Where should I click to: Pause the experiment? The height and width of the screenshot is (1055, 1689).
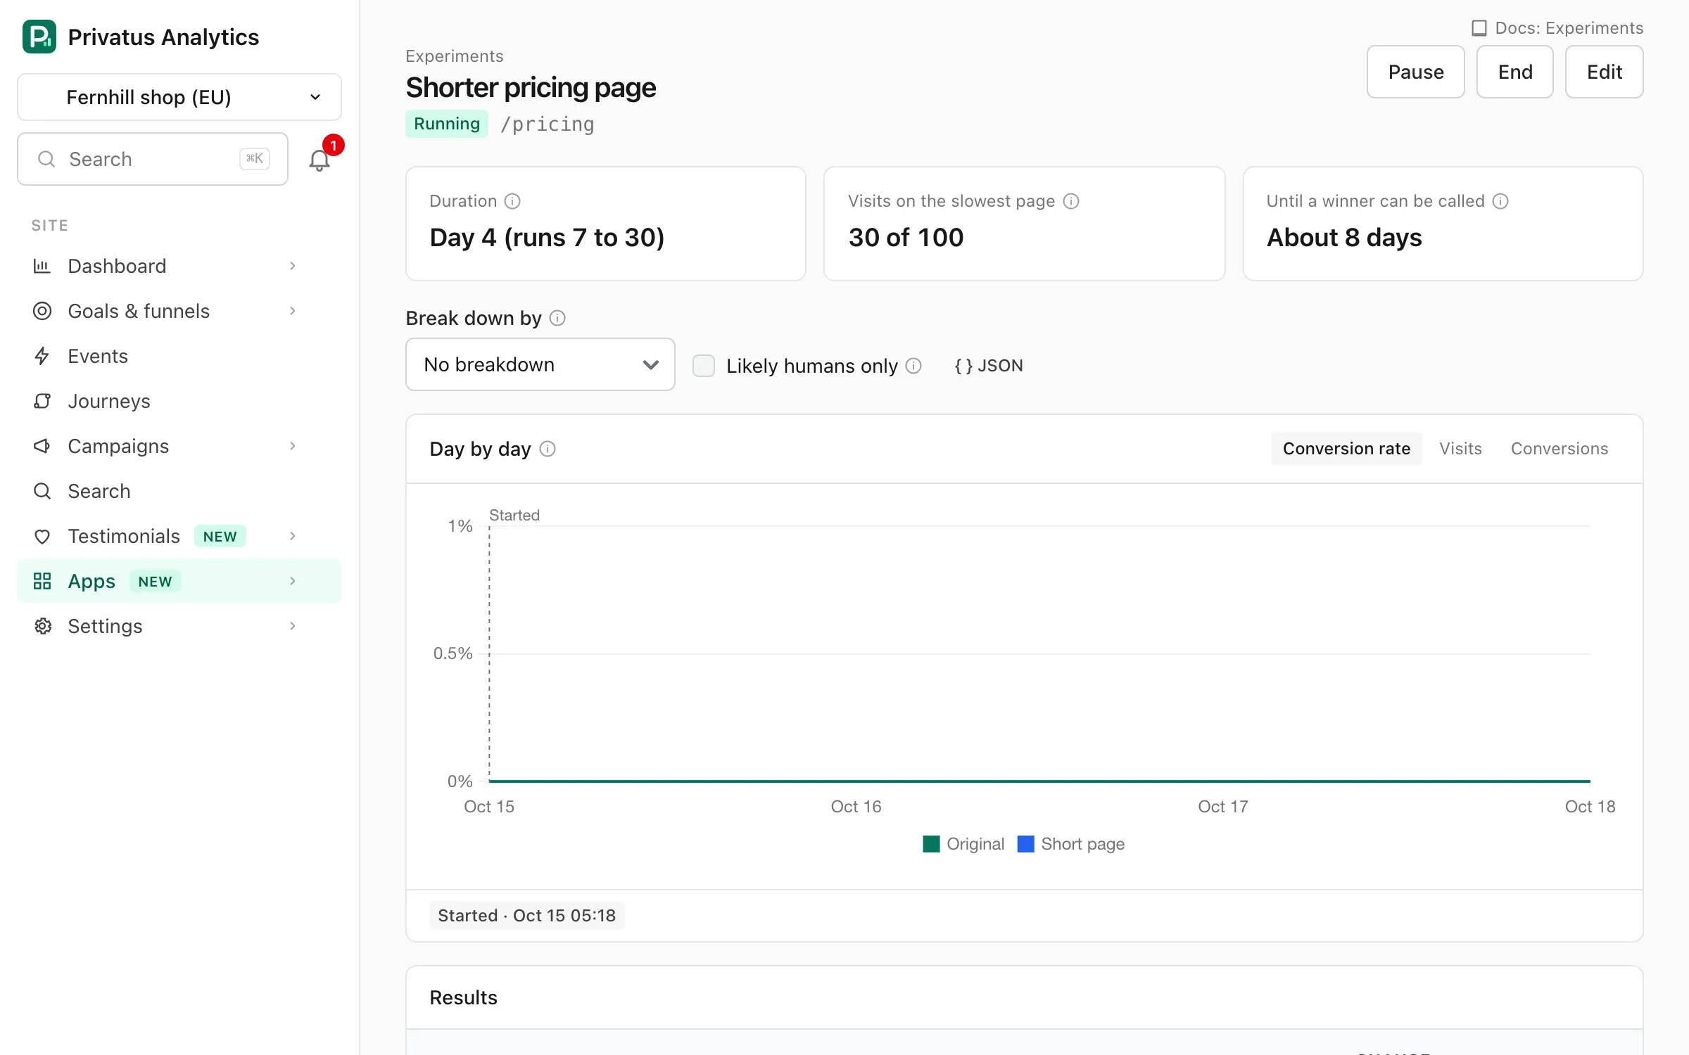1416,72
